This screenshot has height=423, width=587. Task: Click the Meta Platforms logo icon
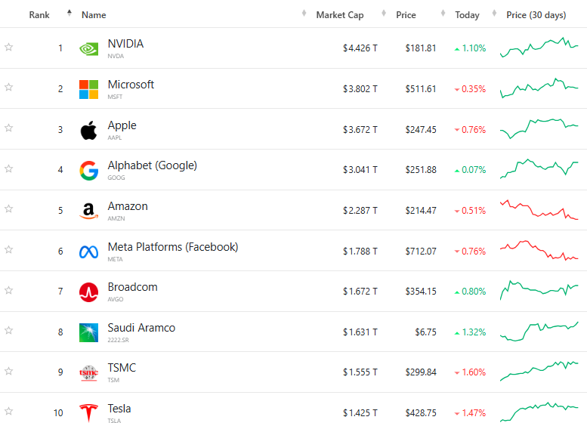pos(88,252)
